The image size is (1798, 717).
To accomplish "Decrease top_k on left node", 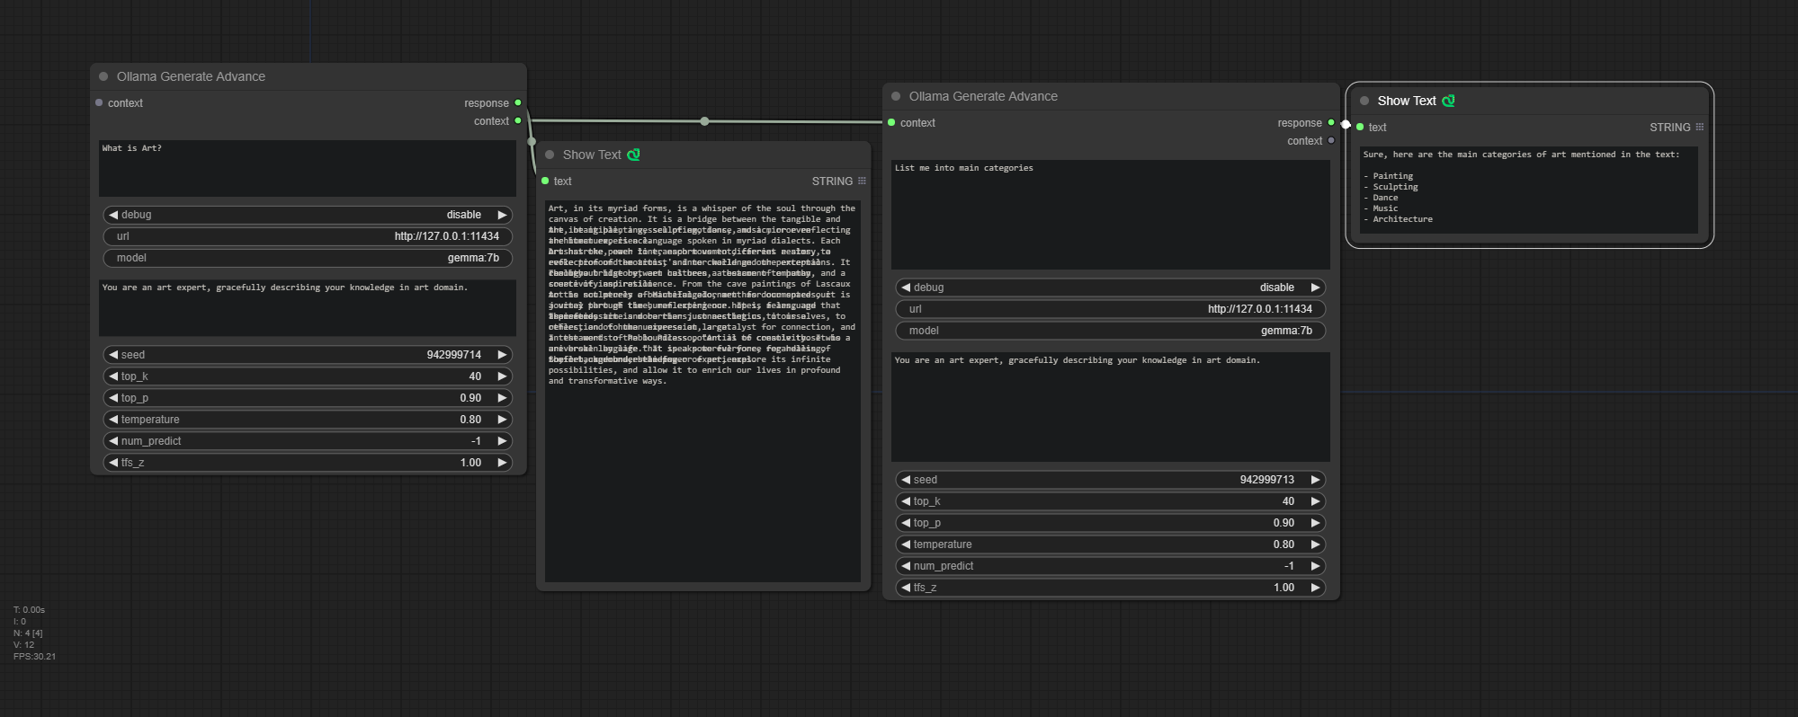I will (113, 376).
